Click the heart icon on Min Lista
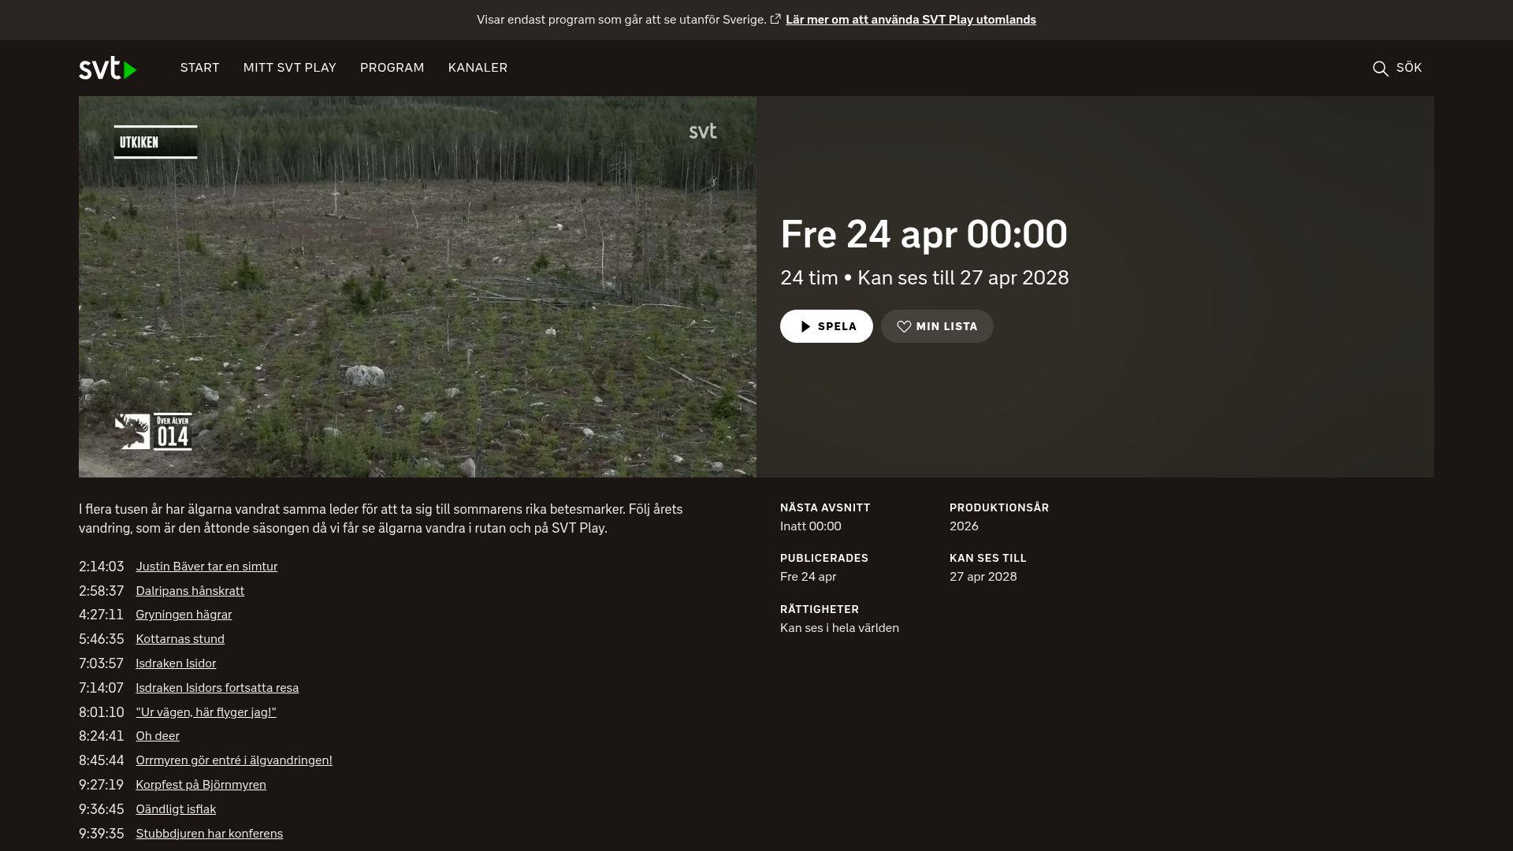1513x851 pixels. (904, 326)
